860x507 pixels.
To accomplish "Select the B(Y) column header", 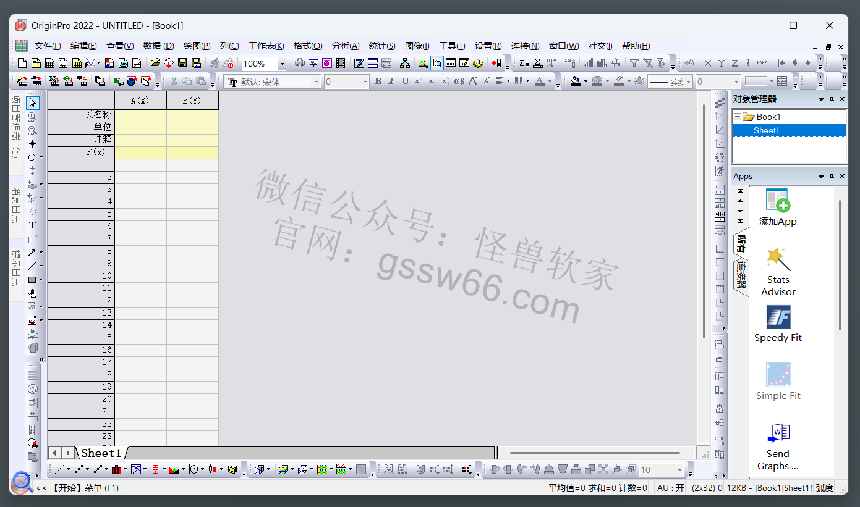I will [192, 101].
